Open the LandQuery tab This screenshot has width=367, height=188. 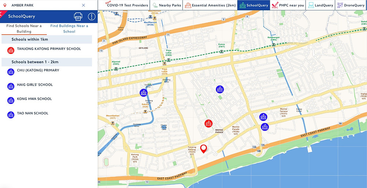tap(320, 5)
